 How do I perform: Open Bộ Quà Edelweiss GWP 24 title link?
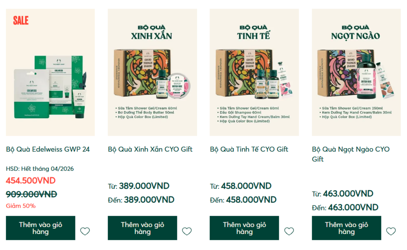pyautogui.click(x=48, y=149)
